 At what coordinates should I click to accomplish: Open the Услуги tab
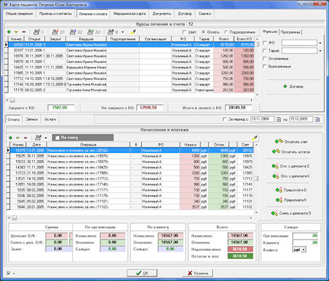coord(50,119)
